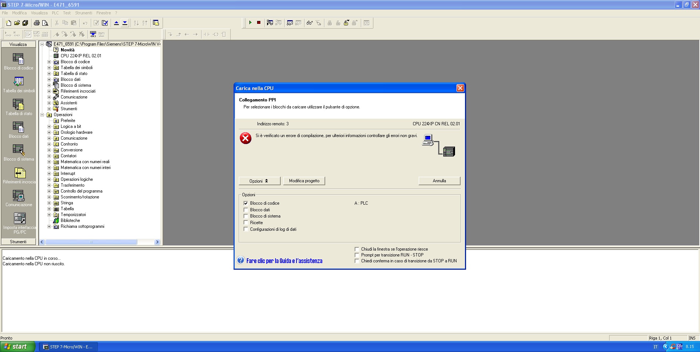Click IT language indicator in tray
Screen dimensions: 700x352
click(655, 346)
